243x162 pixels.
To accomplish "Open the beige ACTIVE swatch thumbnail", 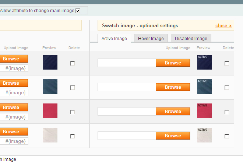I will click(204, 135).
